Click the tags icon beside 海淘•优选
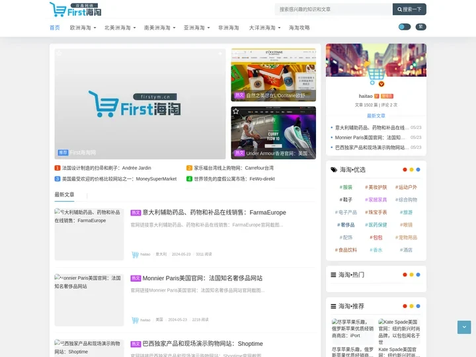 point(334,170)
